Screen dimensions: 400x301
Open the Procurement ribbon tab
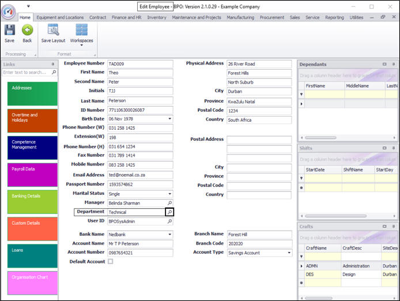coord(271,17)
